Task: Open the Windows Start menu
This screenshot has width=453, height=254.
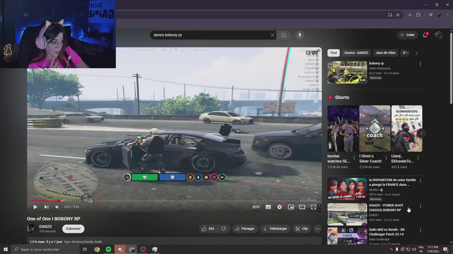Action: point(5,249)
